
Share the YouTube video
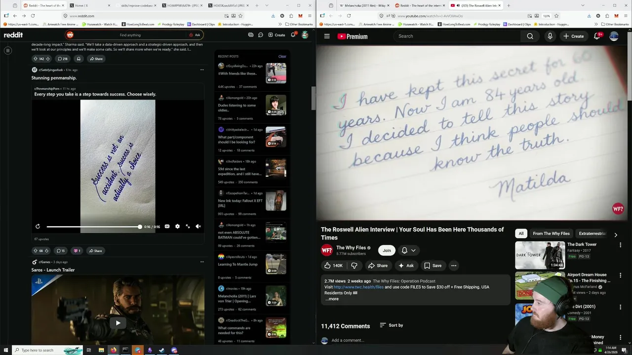point(378,265)
